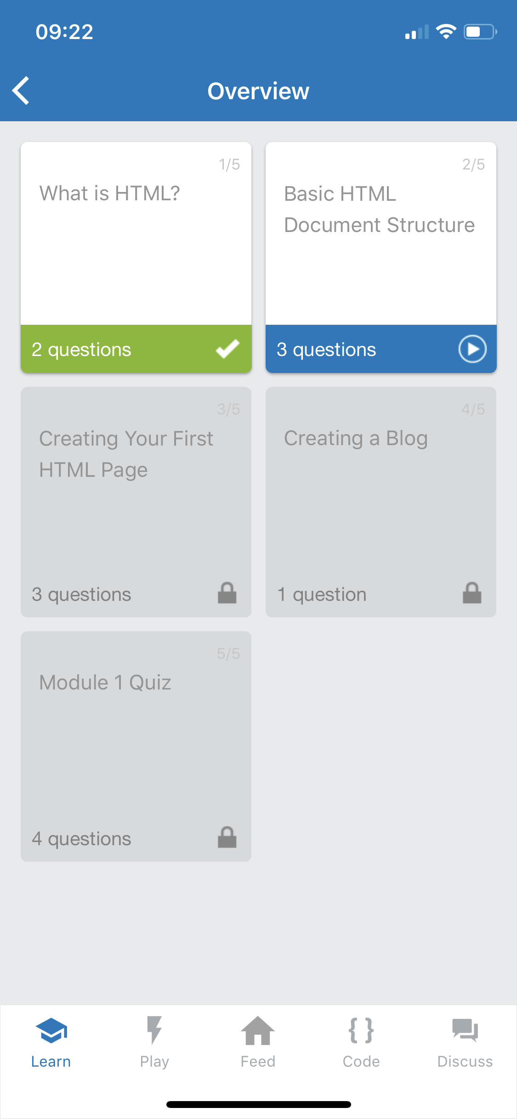Tap the back arrow in header

point(22,90)
